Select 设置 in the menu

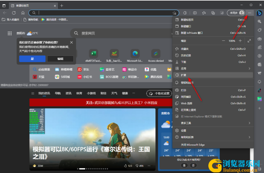tap(213, 131)
